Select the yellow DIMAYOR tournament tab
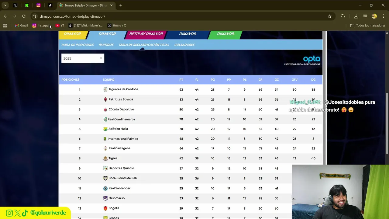389x219 pixels. coord(72,34)
